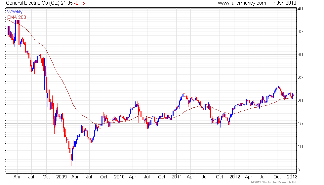The height and width of the screenshot is (185, 324).
Task: Click the 25 price axis label
Action: point(300,77)
